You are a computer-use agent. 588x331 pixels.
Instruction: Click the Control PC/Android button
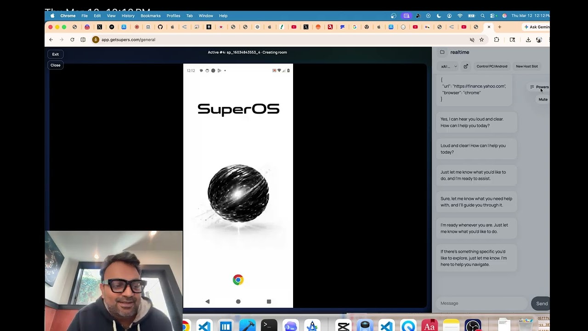tap(492, 66)
